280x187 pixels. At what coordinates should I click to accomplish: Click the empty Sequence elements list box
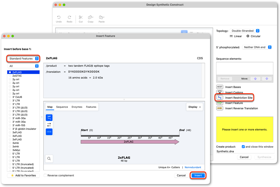(x=245, y=68)
